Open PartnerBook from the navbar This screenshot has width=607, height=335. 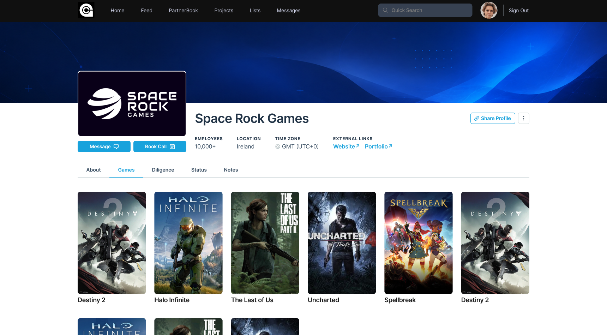click(x=183, y=11)
